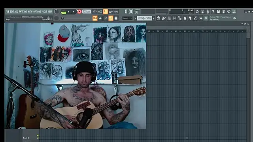Viewport: 253px width, 142px height.
Task: Toggle wait-for-input before recording
Action: coord(100,11)
